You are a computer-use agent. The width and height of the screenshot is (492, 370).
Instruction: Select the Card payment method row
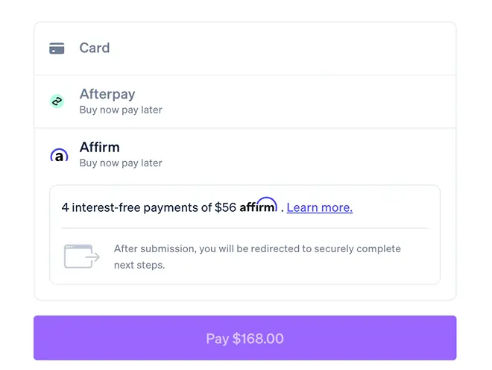pos(245,48)
